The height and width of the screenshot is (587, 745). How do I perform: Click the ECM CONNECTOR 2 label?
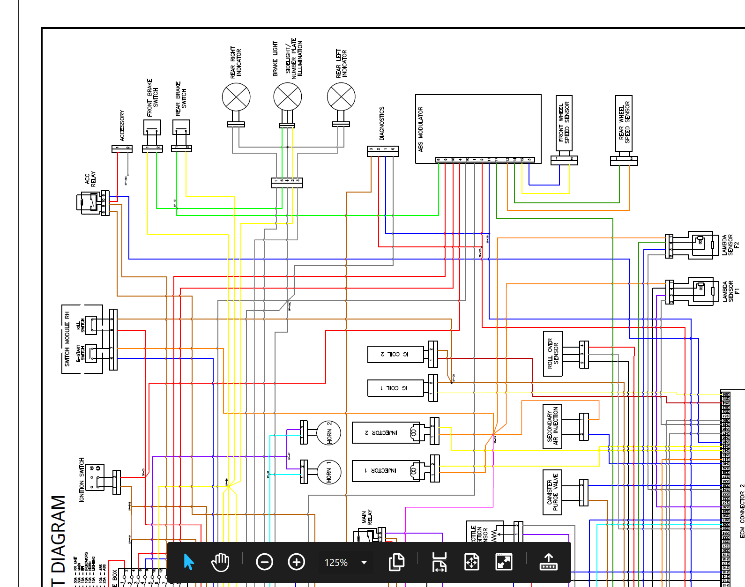742,511
